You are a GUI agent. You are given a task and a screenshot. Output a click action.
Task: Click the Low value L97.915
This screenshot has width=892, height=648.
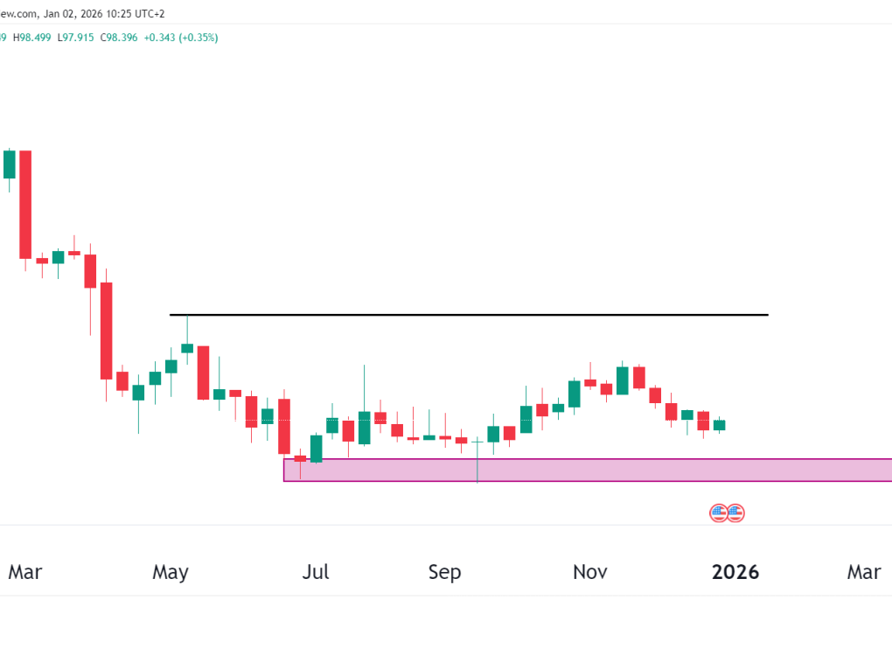[77, 38]
